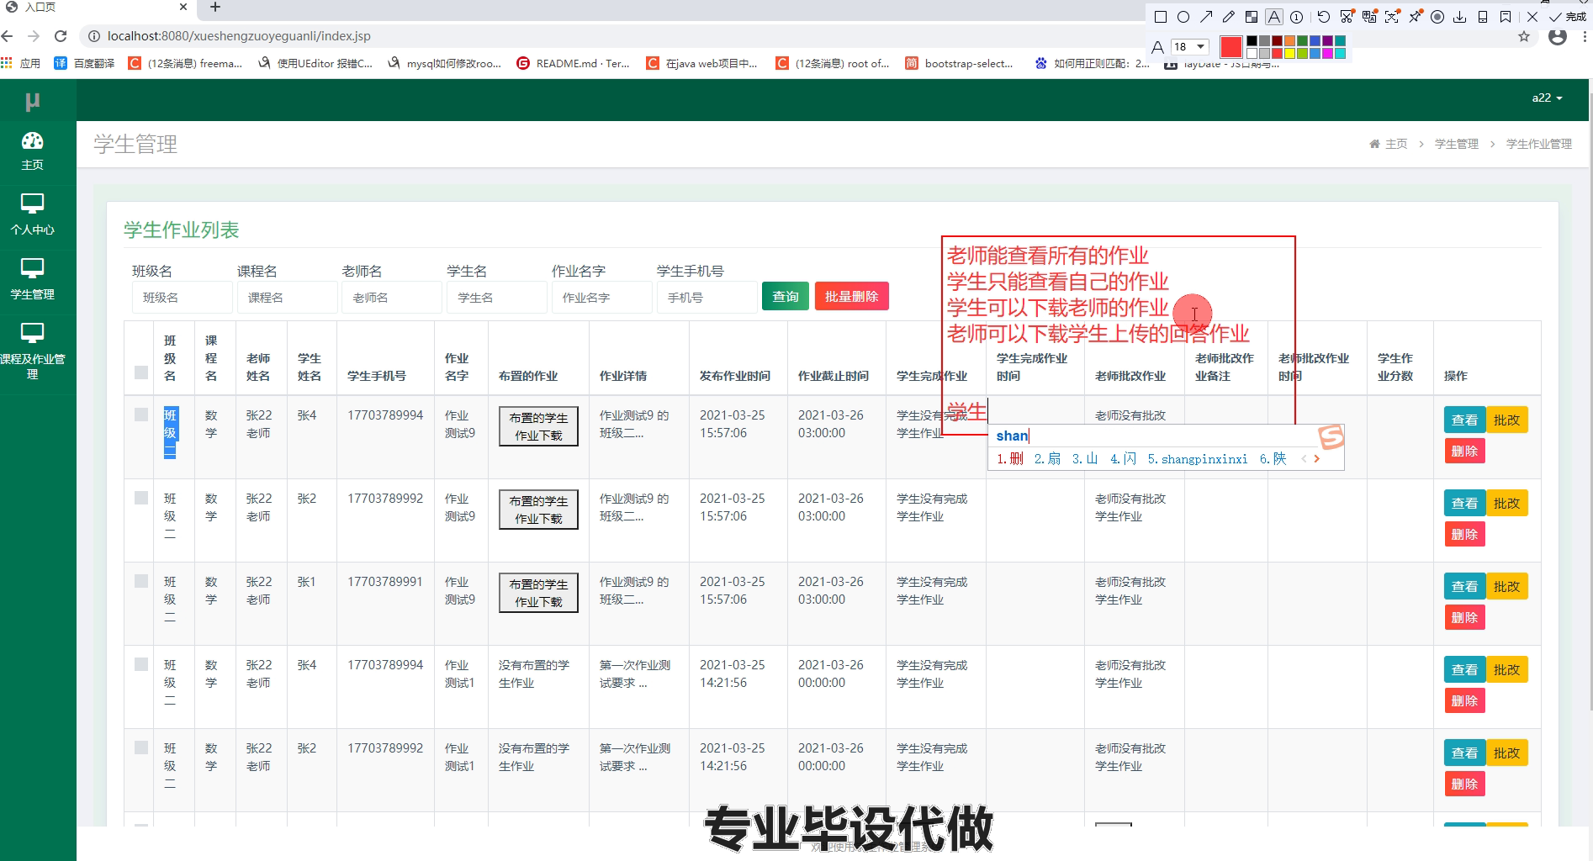
Task: Click 查看 for 张2 作业测试9 row
Action: [x=1464, y=503]
